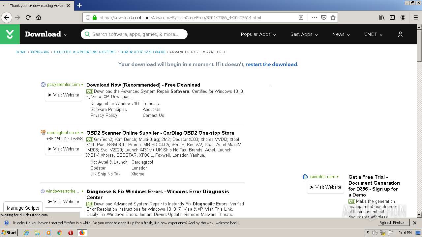Visit Website button for xpertdoc.com

[x=325, y=187]
